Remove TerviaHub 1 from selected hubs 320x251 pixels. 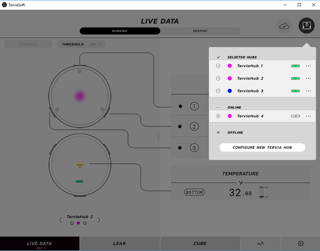tap(218, 66)
